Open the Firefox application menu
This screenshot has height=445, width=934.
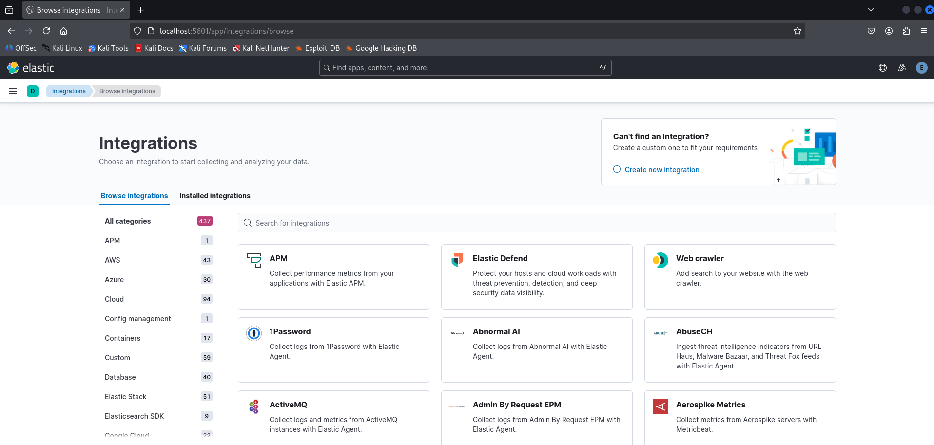[924, 31]
